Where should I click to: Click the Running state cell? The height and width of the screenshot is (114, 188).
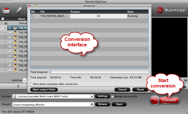click(132, 16)
